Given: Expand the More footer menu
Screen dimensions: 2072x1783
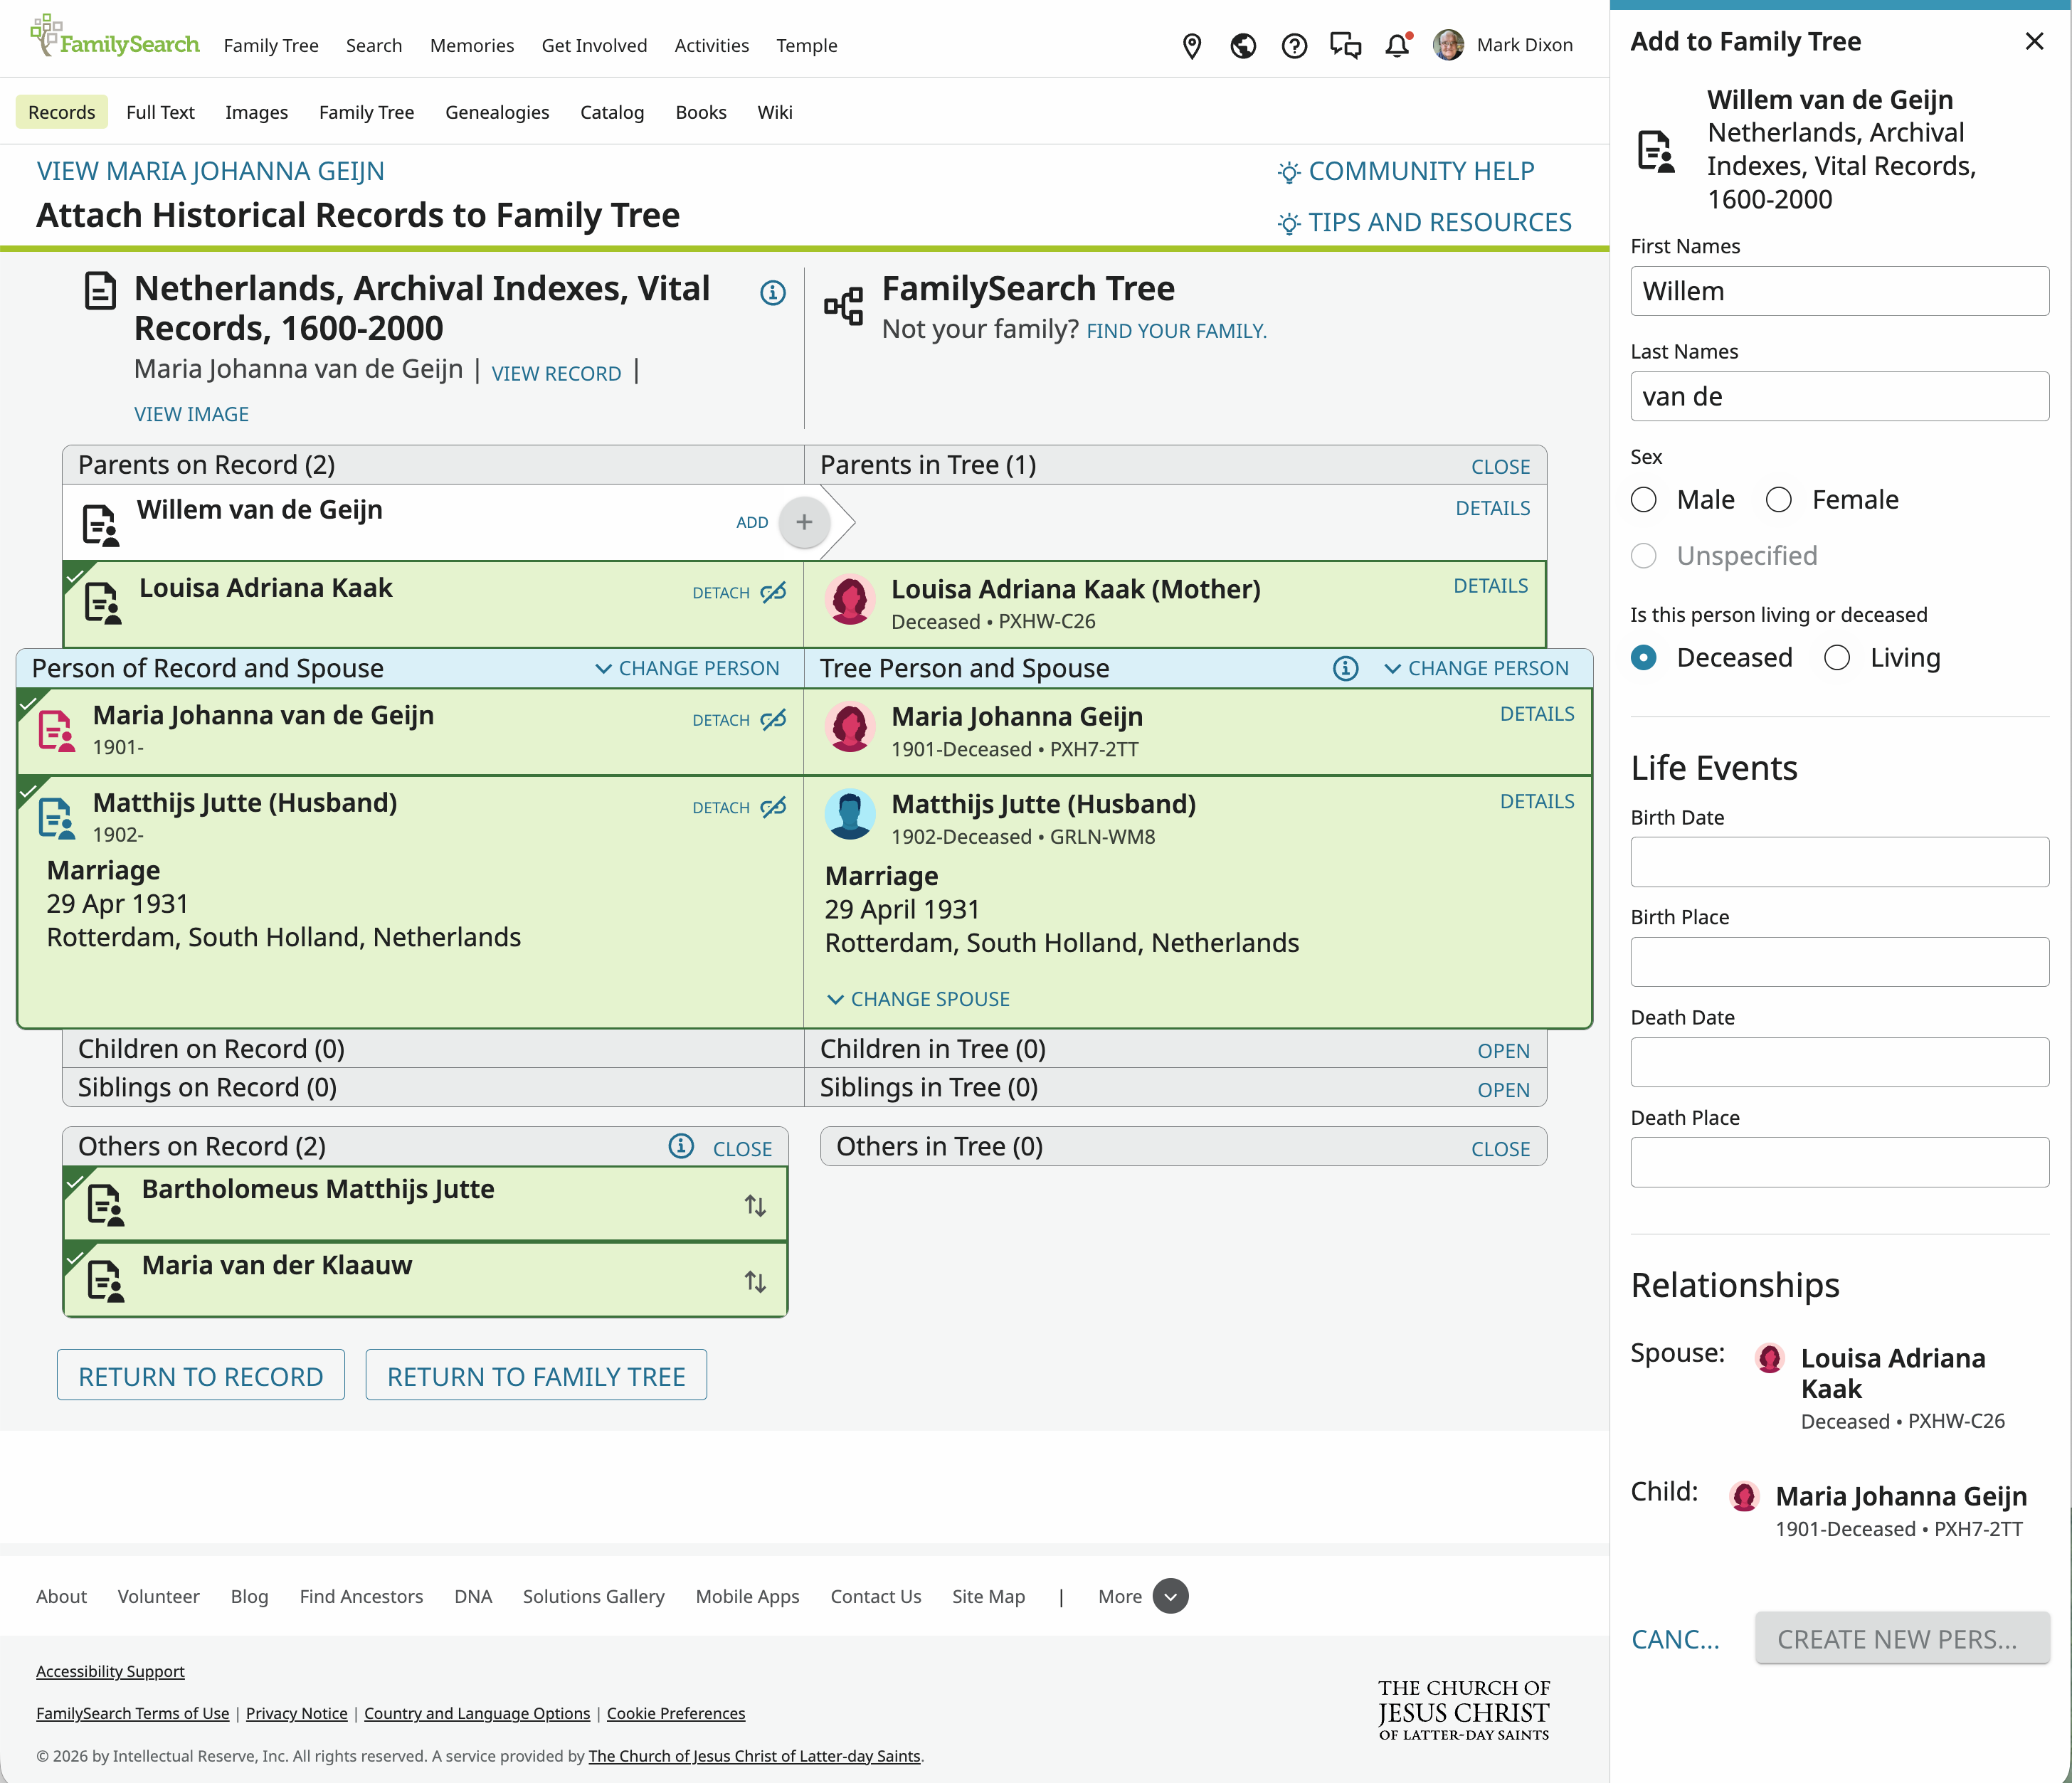Looking at the screenshot, I should coord(1143,1596).
